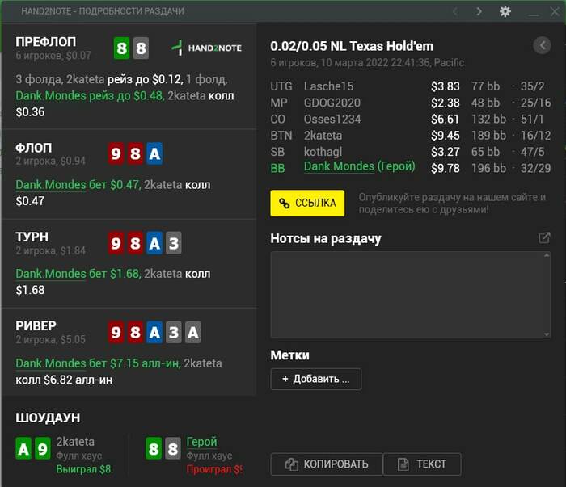Click scroll-up arrow in notes field
Screen dimensions: 566x487
pyautogui.click(x=547, y=255)
